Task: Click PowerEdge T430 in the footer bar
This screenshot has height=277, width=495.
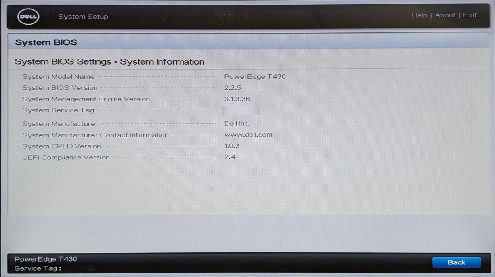Action: pyautogui.click(x=46, y=259)
